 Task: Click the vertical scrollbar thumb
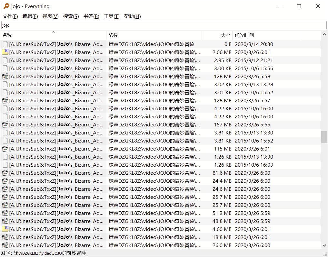click(x=324, y=137)
